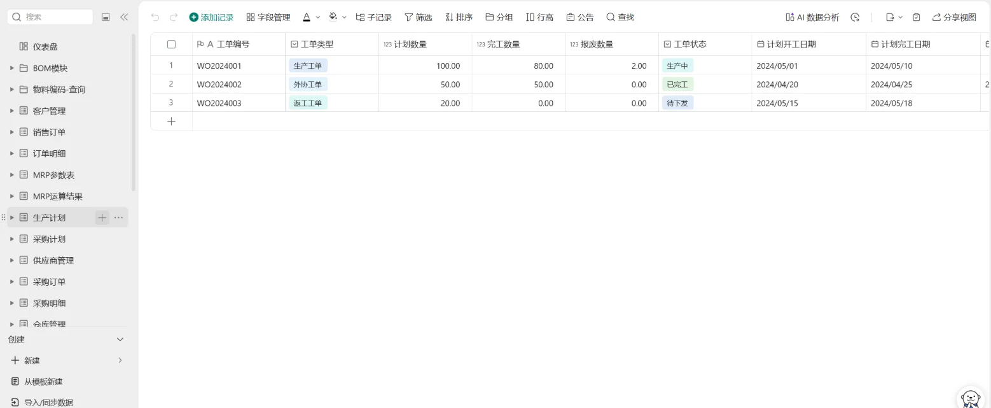
Task: Open 行高 row height options
Action: [x=539, y=17]
